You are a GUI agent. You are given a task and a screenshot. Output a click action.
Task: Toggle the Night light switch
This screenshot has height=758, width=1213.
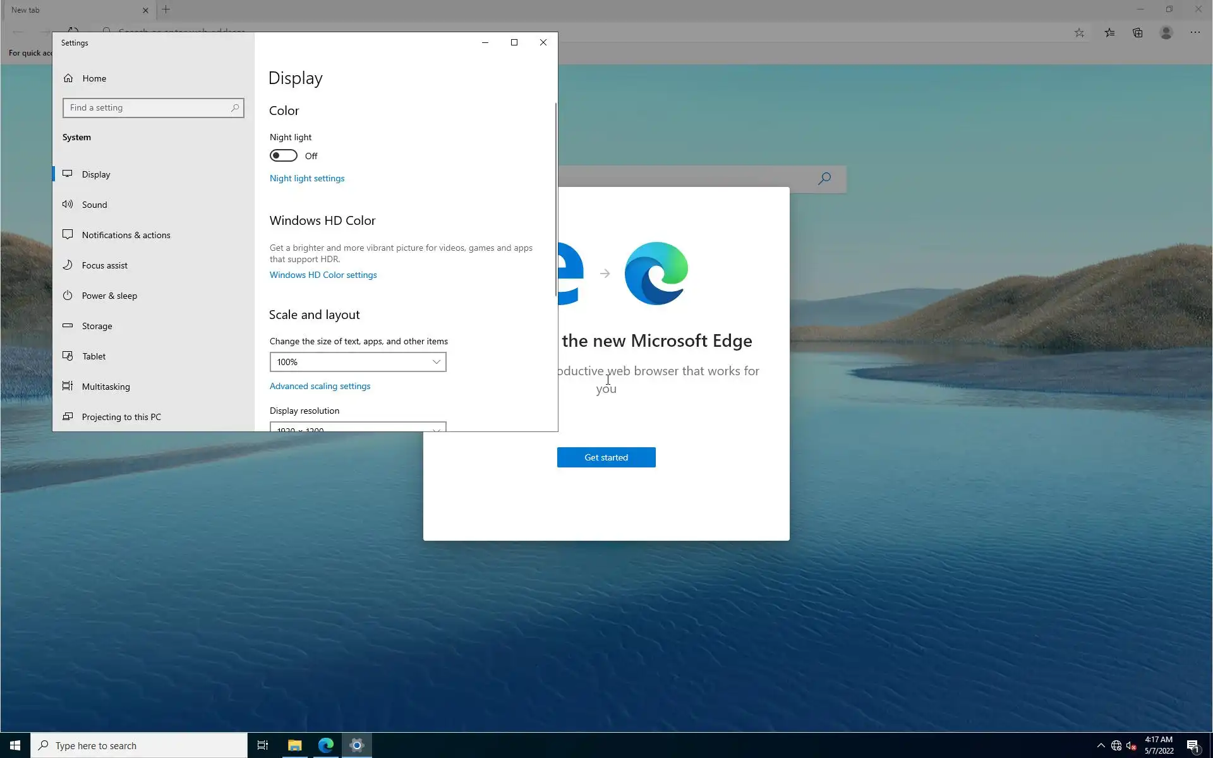coord(283,155)
